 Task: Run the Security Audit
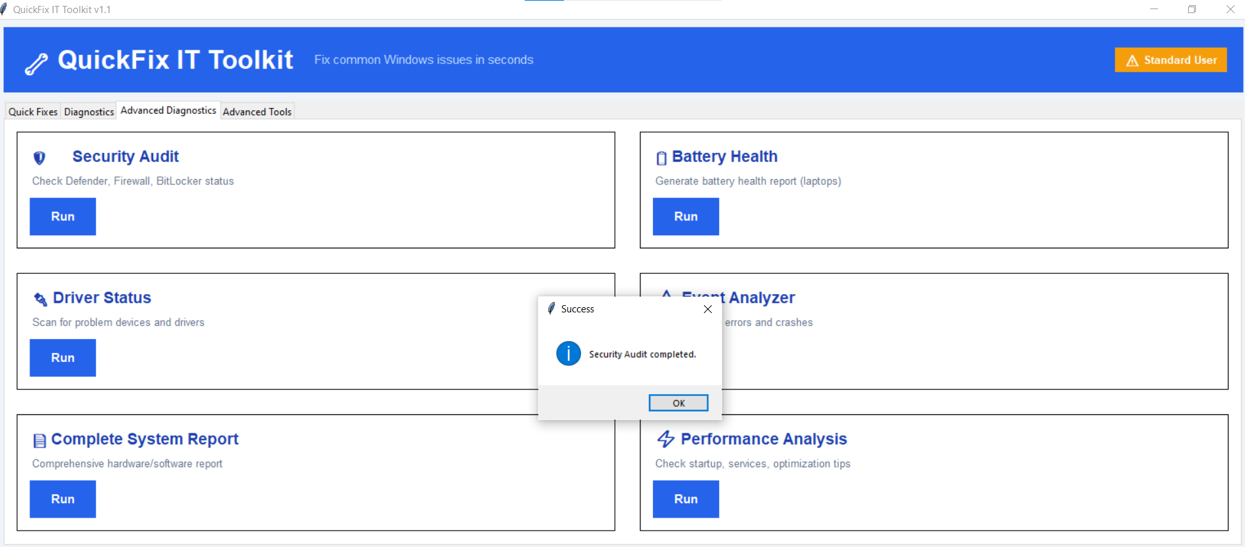coord(63,216)
